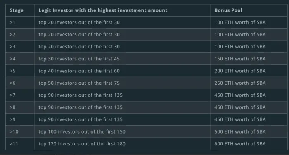Click "top 30 investors out of the first 45"
Screen dimensions: 289x155
(79, 59)
